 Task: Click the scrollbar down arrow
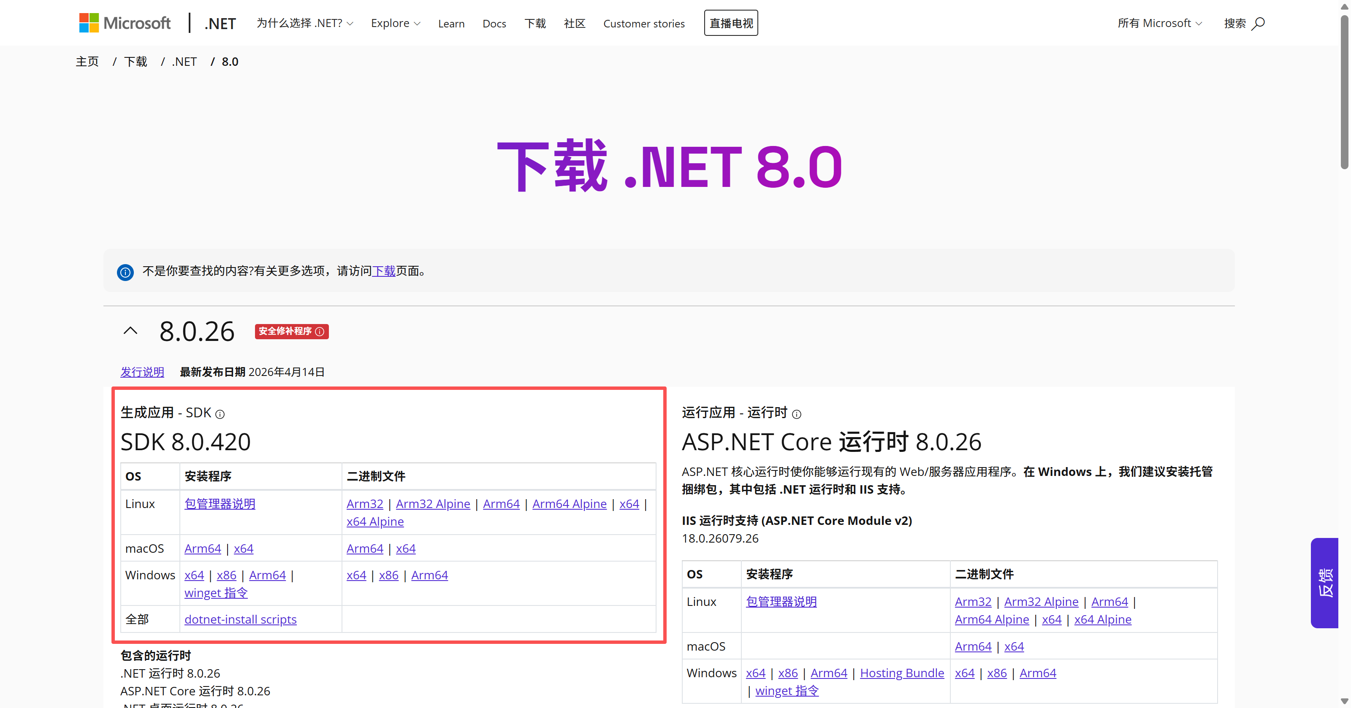coord(1344,701)
